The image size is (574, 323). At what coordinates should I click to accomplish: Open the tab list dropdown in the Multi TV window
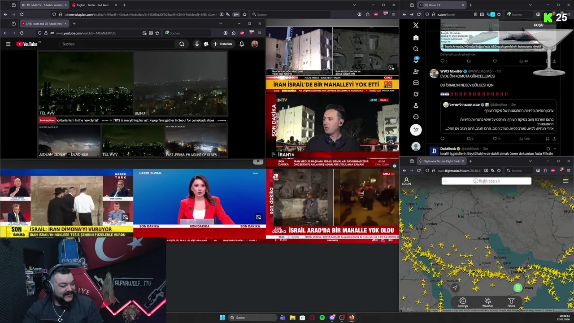(354, 5)
